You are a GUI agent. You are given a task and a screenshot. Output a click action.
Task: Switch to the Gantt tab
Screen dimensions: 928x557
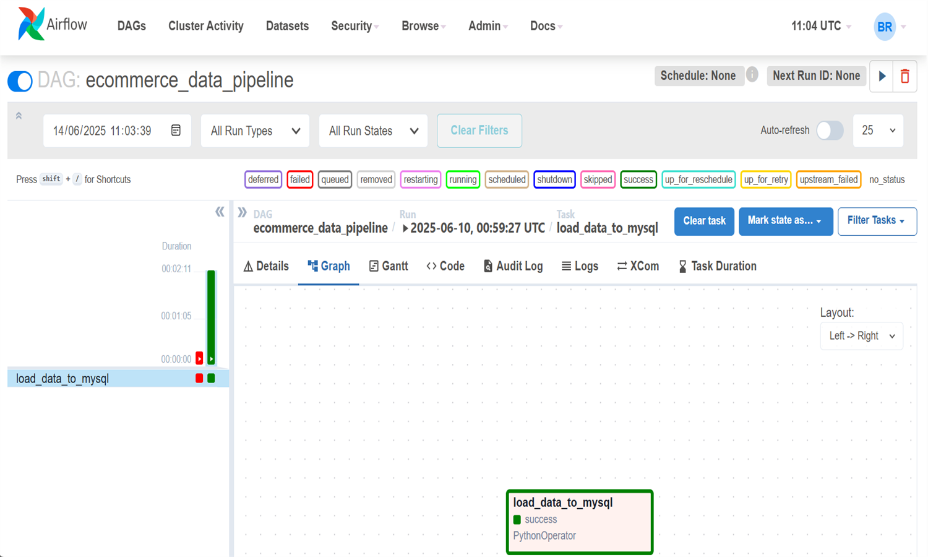coord(389,266)
